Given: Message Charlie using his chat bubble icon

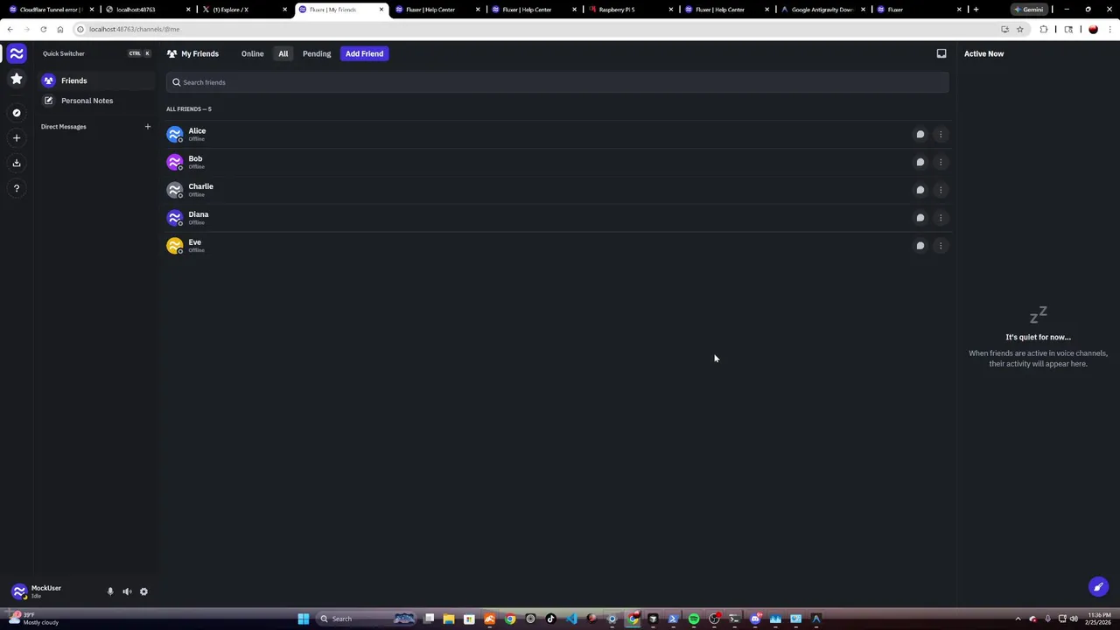Looking at the screenshot, I should pyautogui.click(x=920, y=190).
